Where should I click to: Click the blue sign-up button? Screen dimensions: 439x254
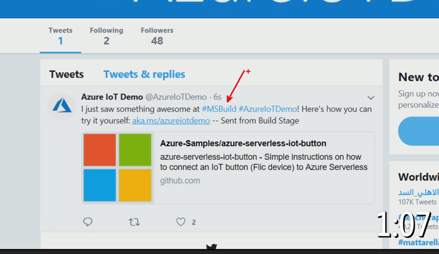coord(418,131)
